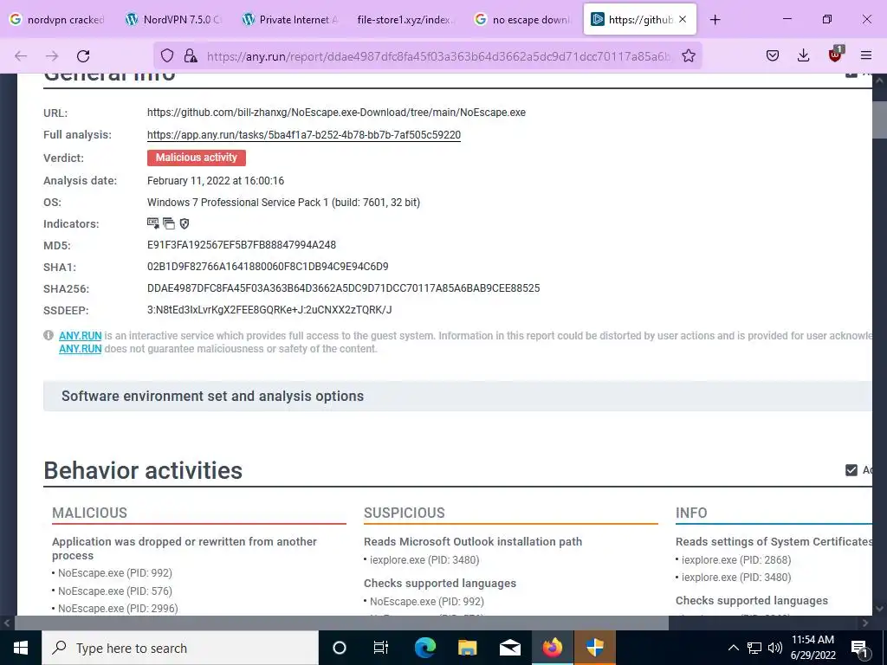Open the Firefox downloads panel
Viewport: 887px width, 665px height.
[x=803, y=55]
